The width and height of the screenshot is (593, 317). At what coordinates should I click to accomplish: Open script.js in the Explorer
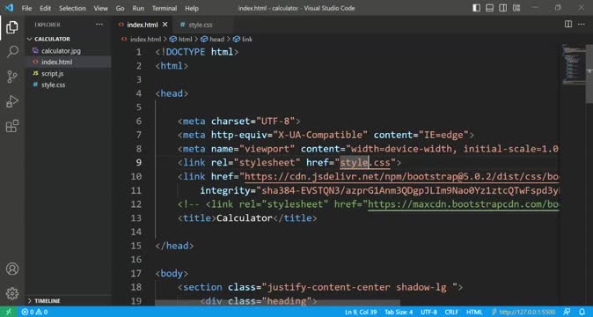[x=52, y=73]
